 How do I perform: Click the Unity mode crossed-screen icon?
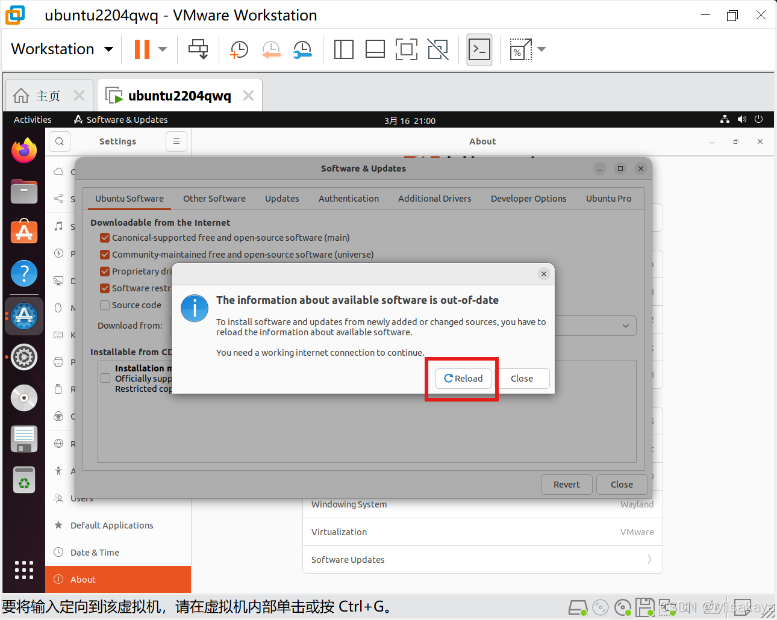click(438, 49)
